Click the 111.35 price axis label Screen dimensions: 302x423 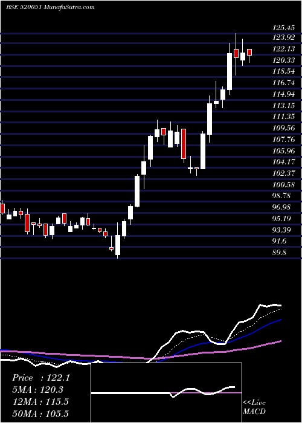(x=283, y=117)
